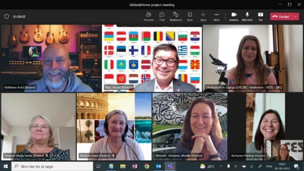Click the battery tray icon
This screenshot has width=304, height=171.
click(244, 166)
